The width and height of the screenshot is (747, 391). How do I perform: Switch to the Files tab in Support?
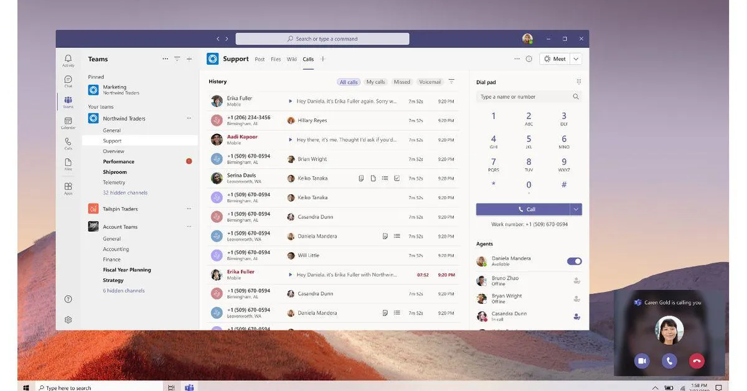pos(276,59)
